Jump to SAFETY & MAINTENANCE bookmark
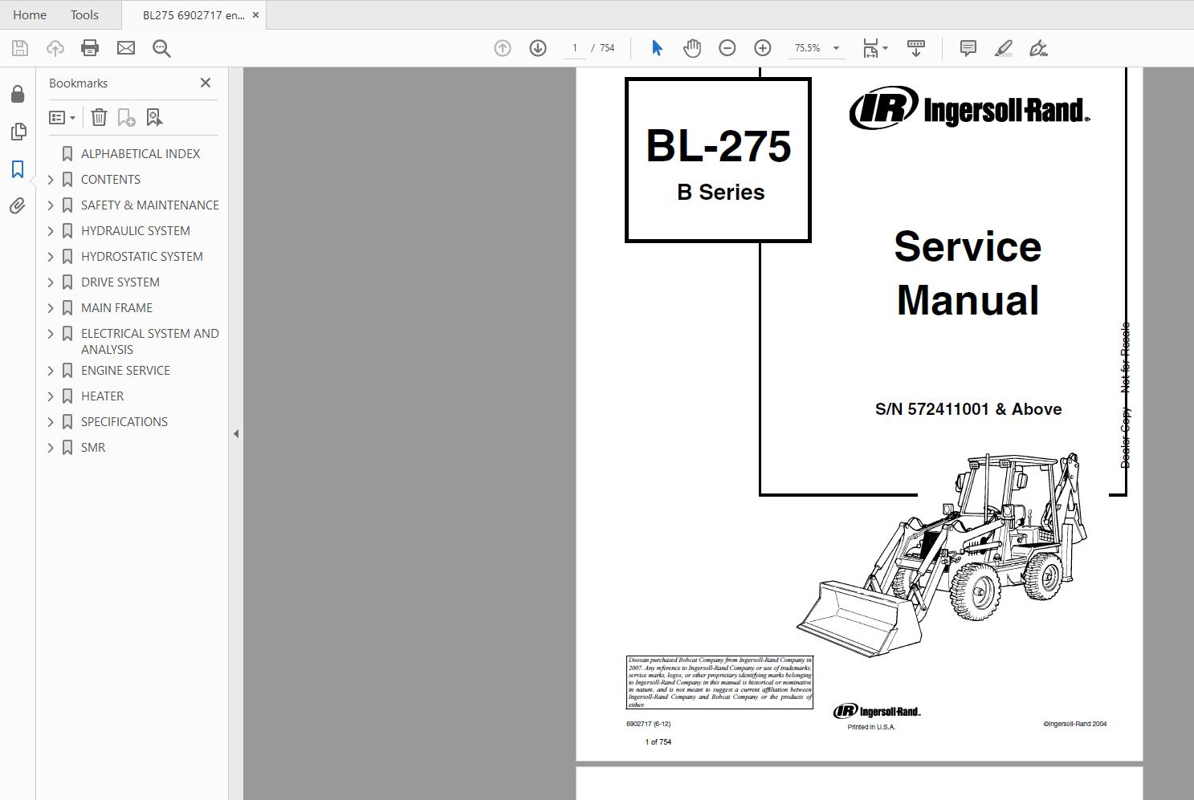Screen dimensions: 1194x800 [150, 205]
